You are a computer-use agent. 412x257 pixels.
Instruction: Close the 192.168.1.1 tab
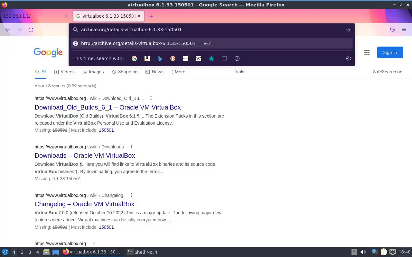pyautogui.click(x=67, y=16)
